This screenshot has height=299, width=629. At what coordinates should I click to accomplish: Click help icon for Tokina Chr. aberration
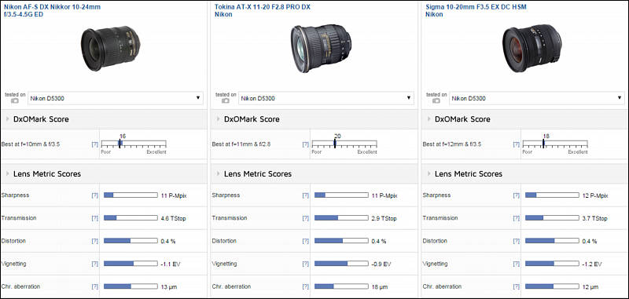305,286
